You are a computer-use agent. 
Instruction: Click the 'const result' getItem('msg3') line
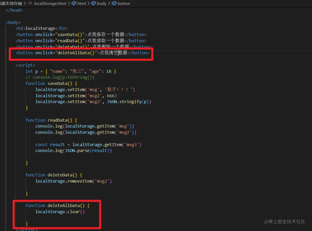(89, 145)
